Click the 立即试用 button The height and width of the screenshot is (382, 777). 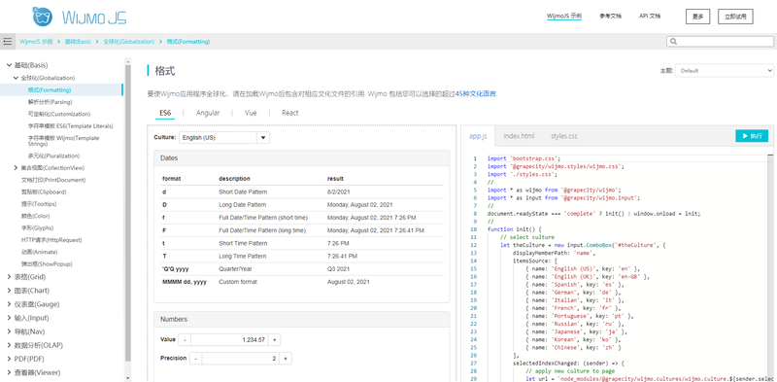pos(735,17)
